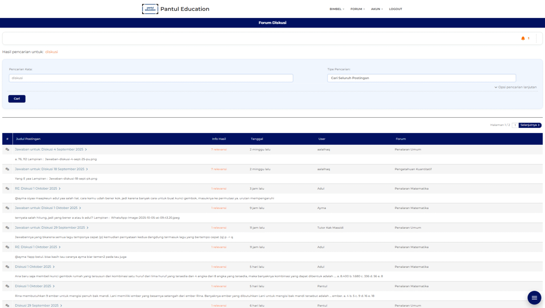545x308 pixels.
Task: Click the Pencarian Kata input field
Action: pyautogui.click(x=151, y=78)
